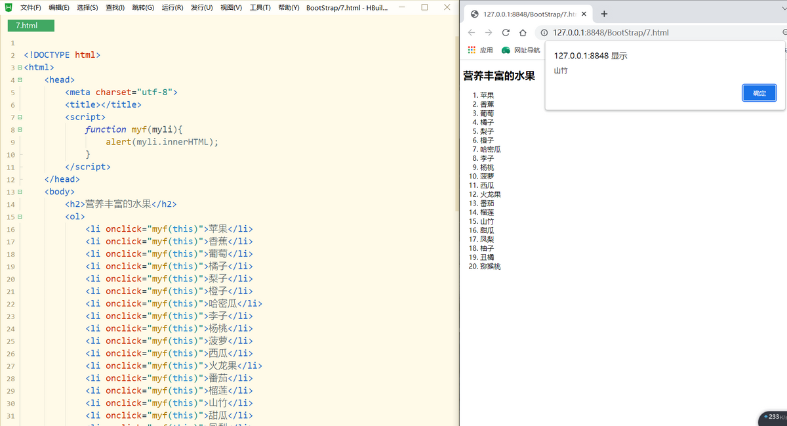Select the 7.html editor tab
Screen dimensions: 787x426
tap(31, 25)
